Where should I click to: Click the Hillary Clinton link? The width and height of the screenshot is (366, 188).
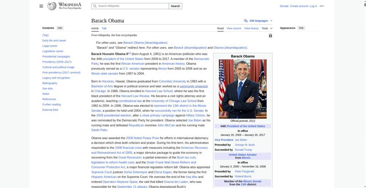(x=196, y=115)
